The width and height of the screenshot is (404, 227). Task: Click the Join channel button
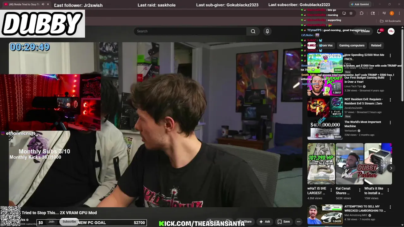pyautogui.click(x=51, y=222)
